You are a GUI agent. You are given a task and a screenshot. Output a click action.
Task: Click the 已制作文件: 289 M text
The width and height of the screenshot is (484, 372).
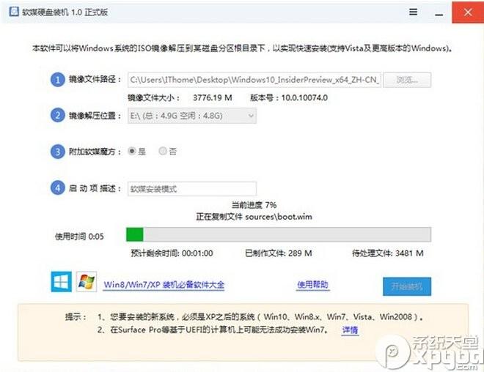pos(279,253)
